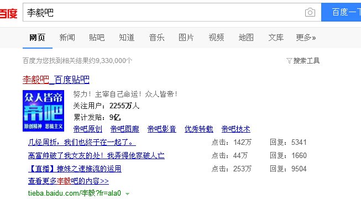The image size is (361, 199).
Task: Click the slogan 努力！主宰自己命运！众人皆帝！
Action: (x=125, y=94)
